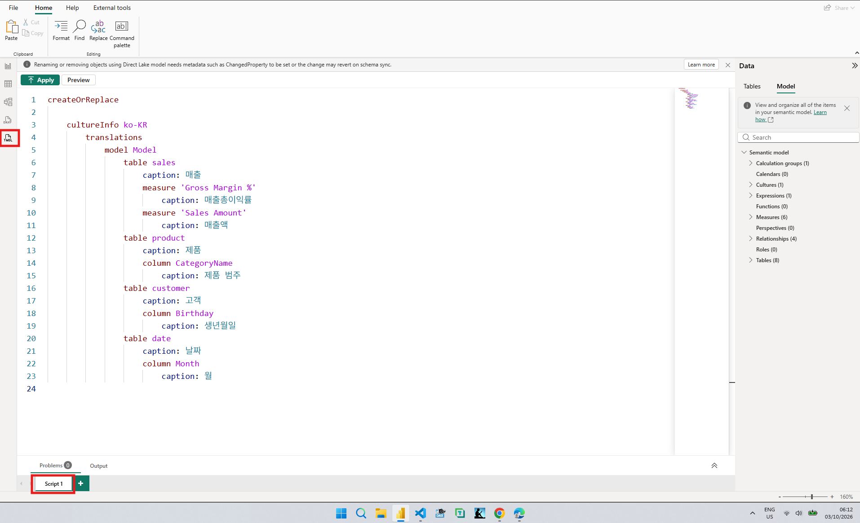The width and height of the screenshot is (860, 523).
Task: Open the Help ribbon tab
Action: click(x=72, y=8)
